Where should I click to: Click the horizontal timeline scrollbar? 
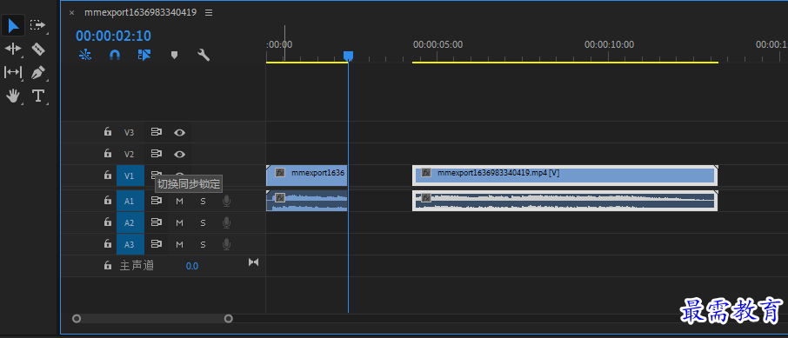pyautogui.click(x=152, y=318)
